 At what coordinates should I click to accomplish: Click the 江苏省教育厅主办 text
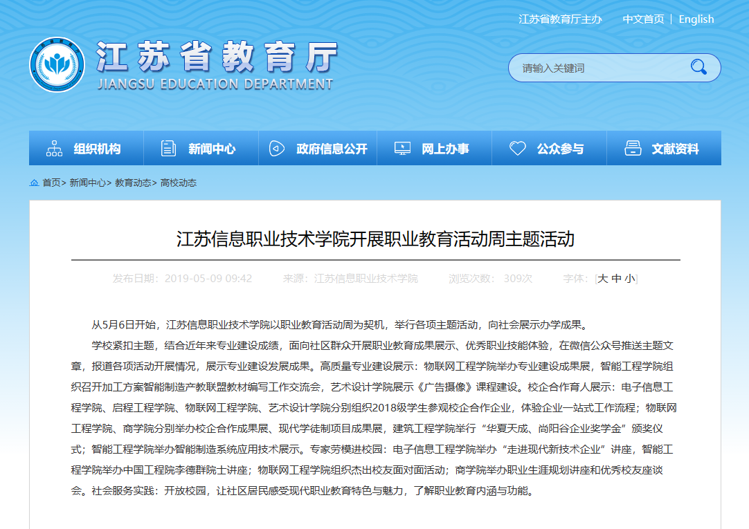[x=560, y=19]
